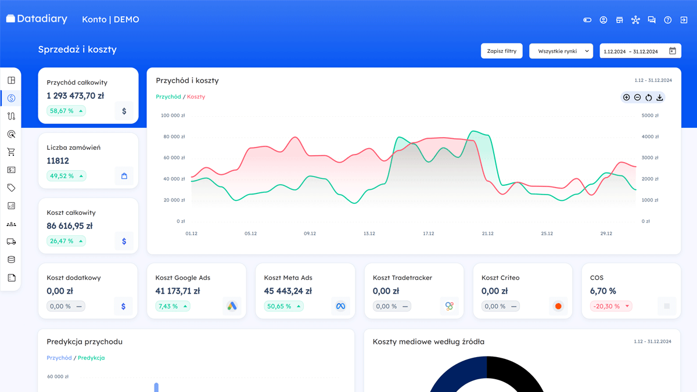Open the delivery truck section in the sidebar
The image size is (697, 392).
click(x=11, y=241)
